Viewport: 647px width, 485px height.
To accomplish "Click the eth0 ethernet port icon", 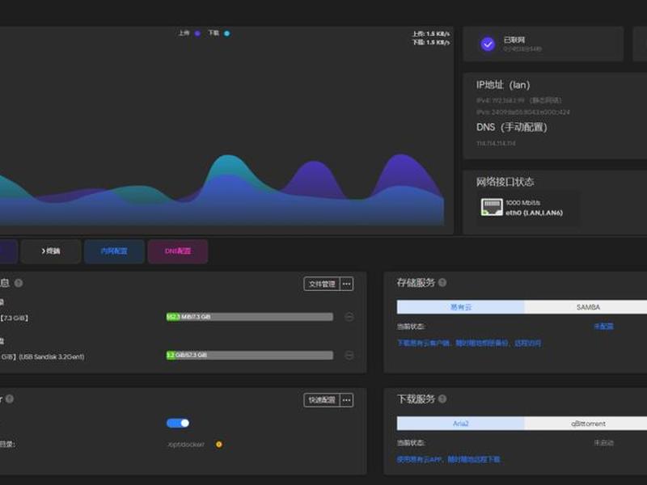I will coord(492,207).
